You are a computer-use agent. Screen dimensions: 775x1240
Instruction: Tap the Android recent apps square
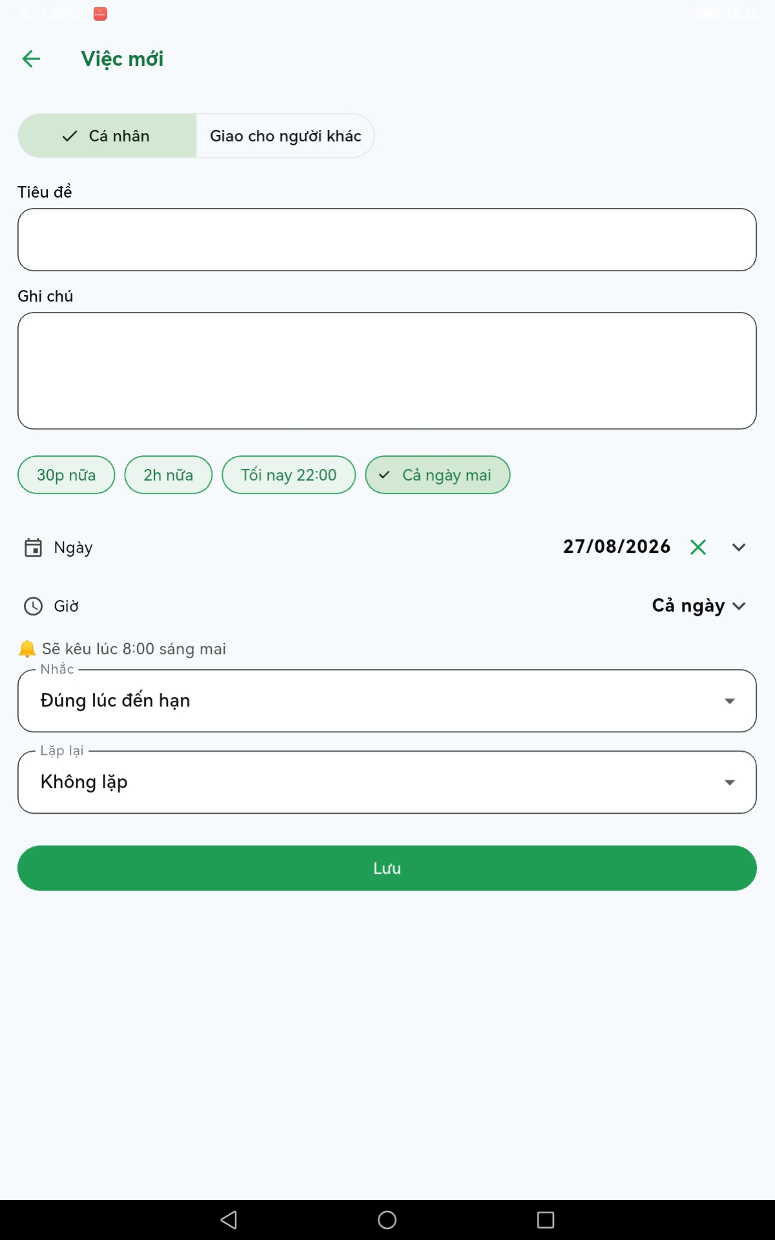click(546, 1219)
